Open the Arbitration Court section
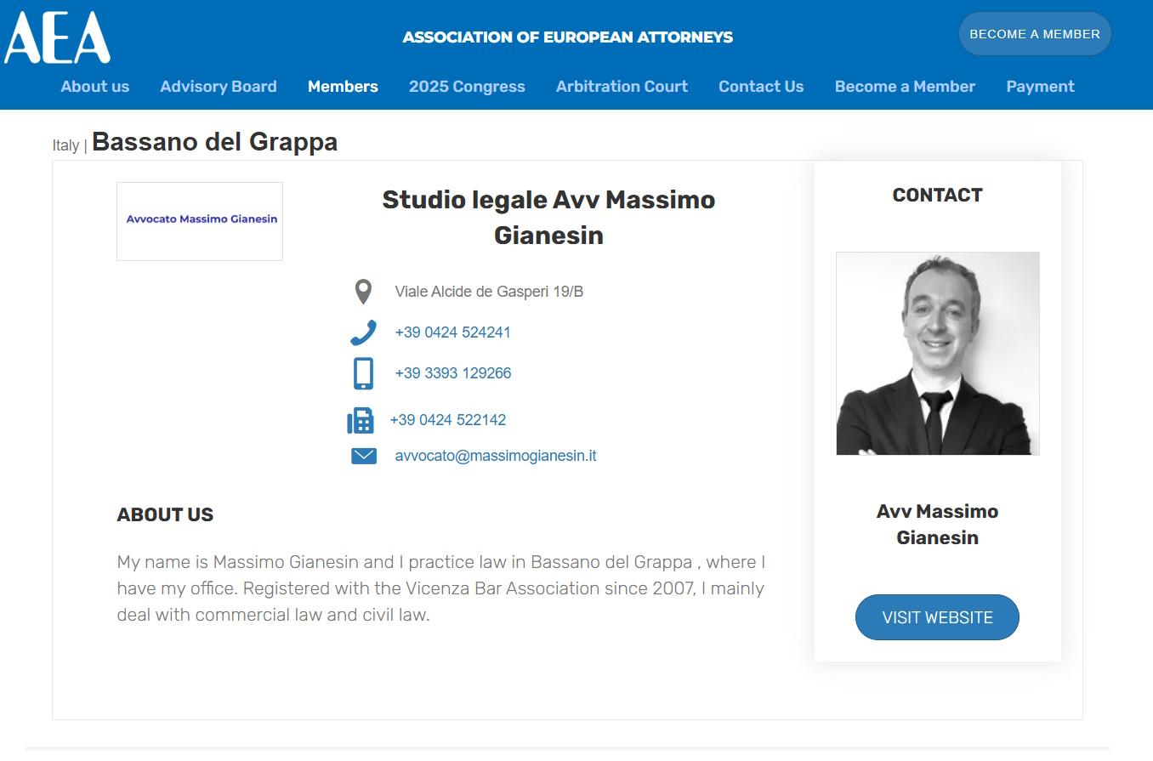This screenshot has width=1153, height=761. [x=622, y=86]
